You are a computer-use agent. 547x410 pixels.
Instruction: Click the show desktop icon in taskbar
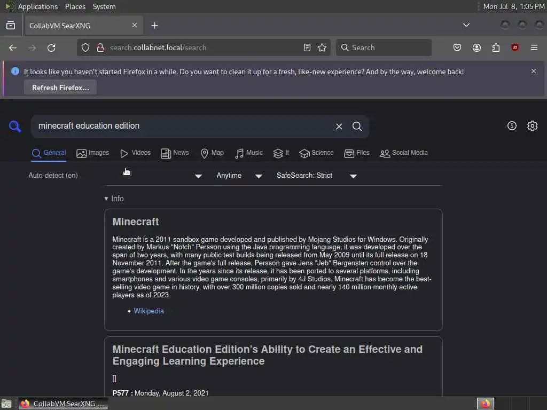6,404
